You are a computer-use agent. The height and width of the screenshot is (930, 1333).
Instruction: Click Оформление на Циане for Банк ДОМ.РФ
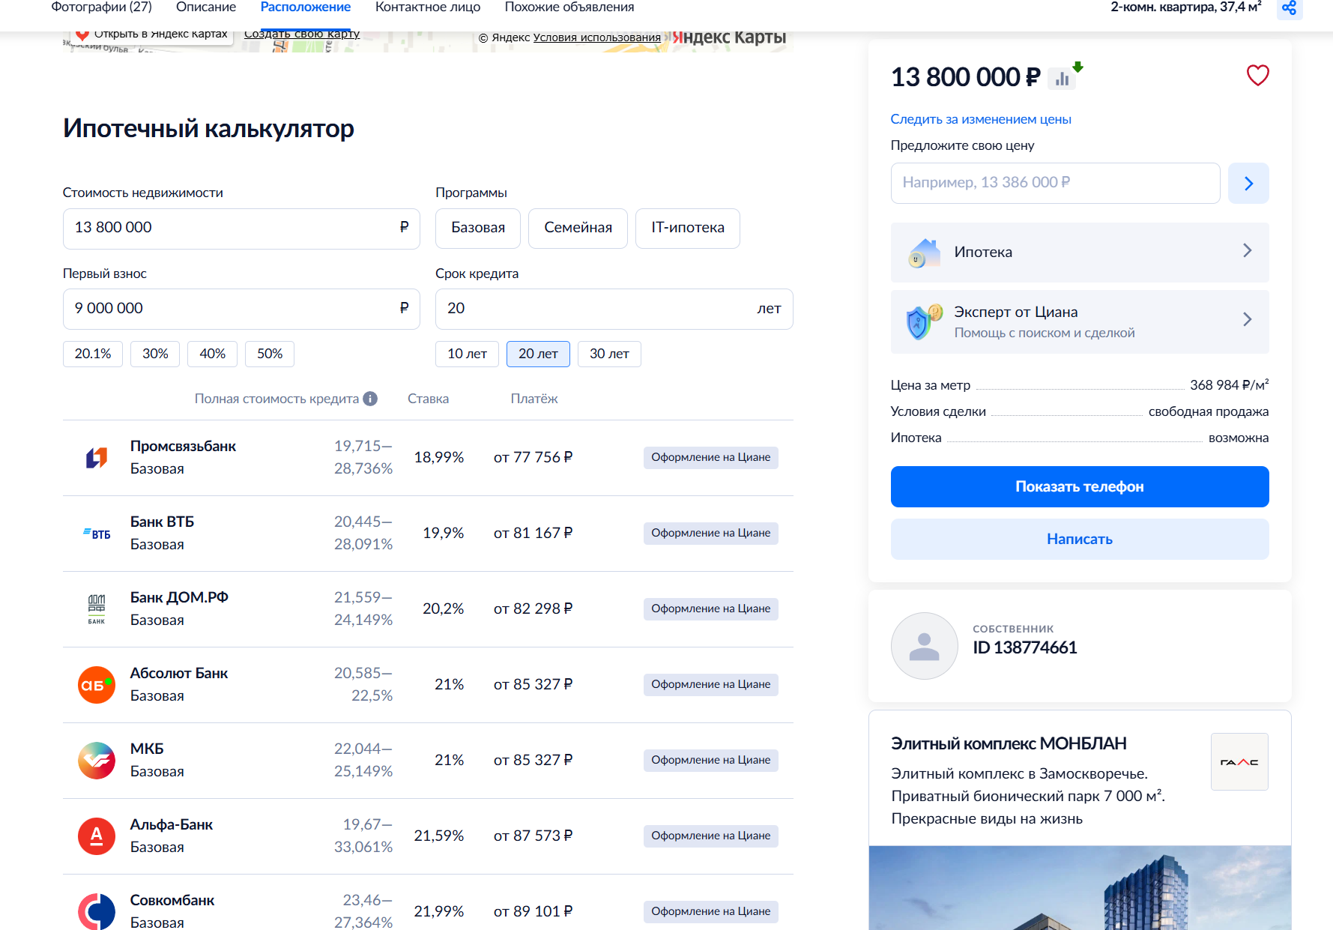(711, 609)
